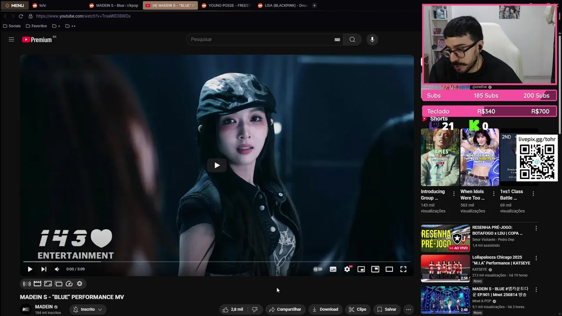Image resolution: width=562 pixels, height=316 pixels.
Task: Open RESENHA PRÉ-JOGO live video thumbnail
Action: click(445, 238)
